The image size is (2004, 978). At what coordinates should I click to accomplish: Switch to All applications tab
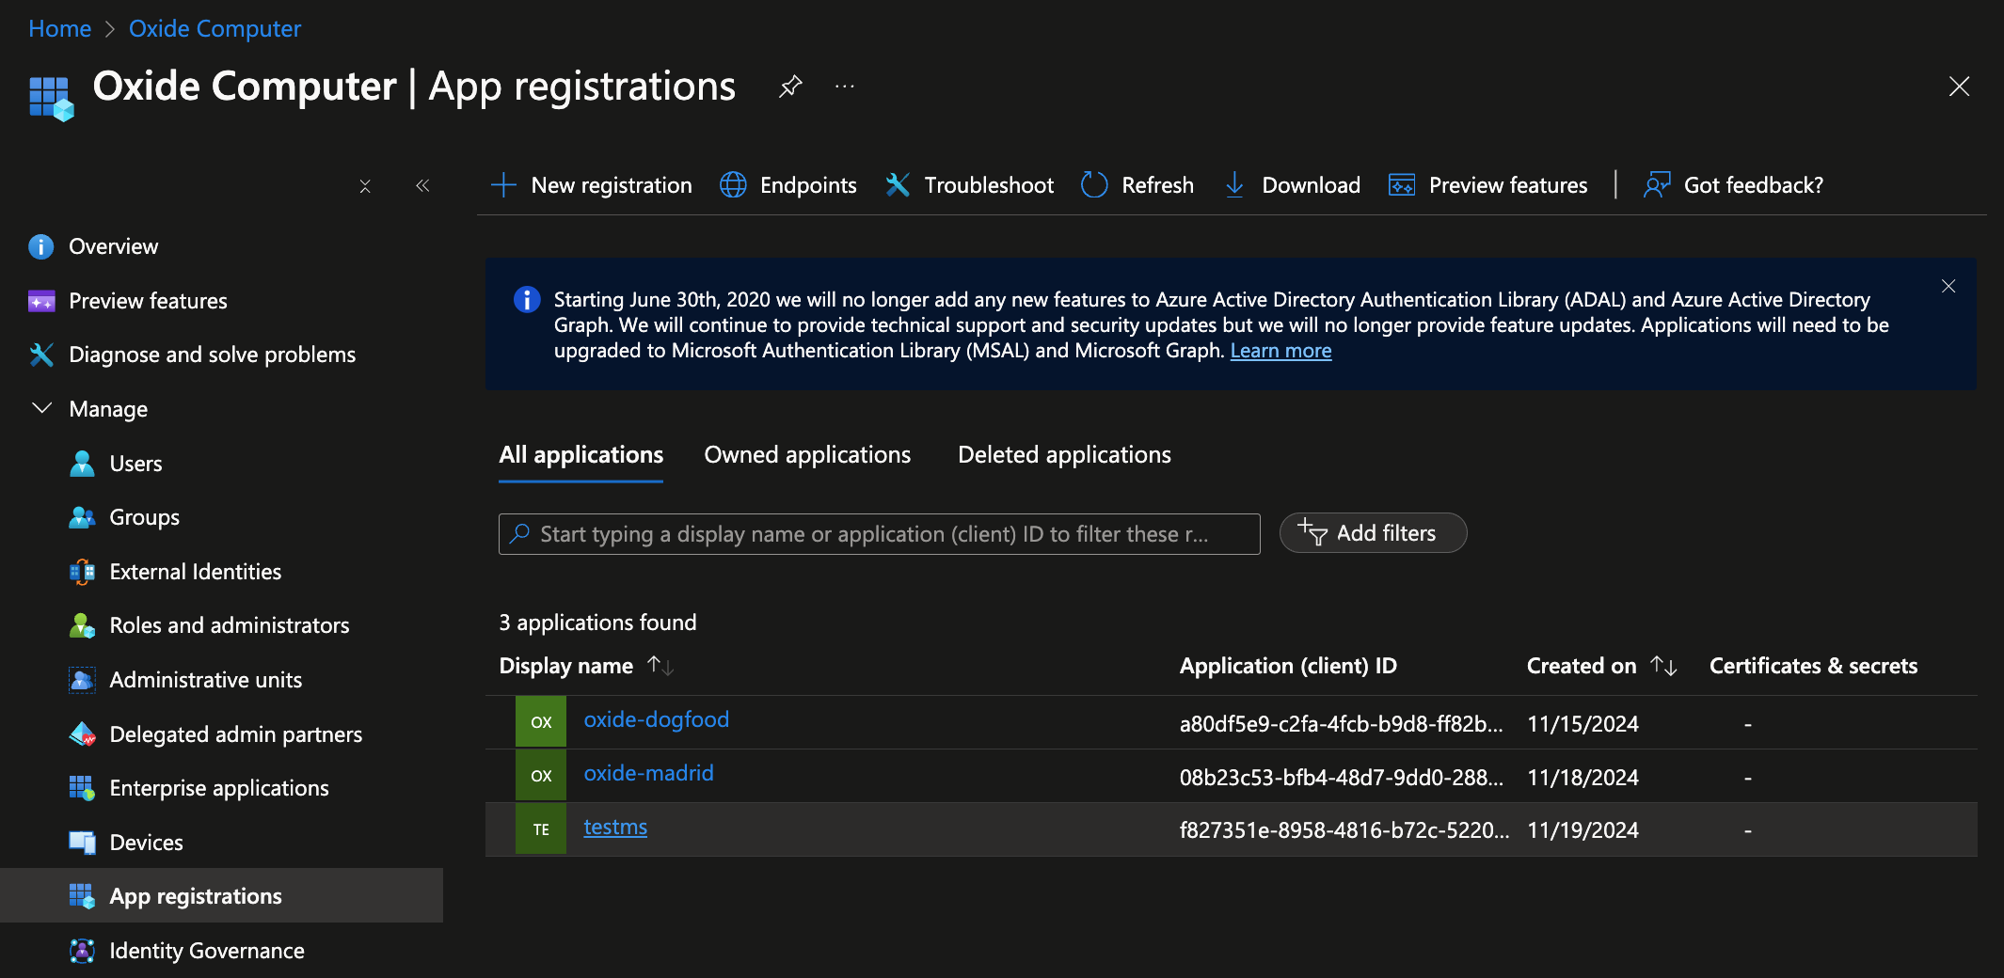coord(581,455)
